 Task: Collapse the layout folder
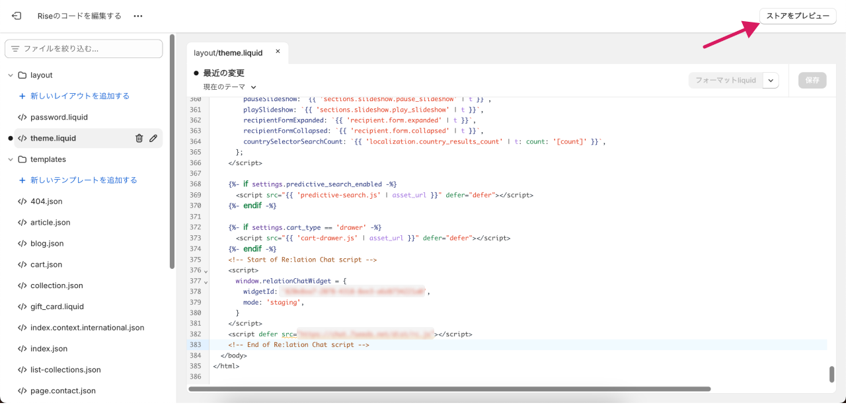pos(11,75)
